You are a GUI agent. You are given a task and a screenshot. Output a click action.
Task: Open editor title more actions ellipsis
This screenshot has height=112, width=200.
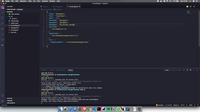(x=197, y=7)
